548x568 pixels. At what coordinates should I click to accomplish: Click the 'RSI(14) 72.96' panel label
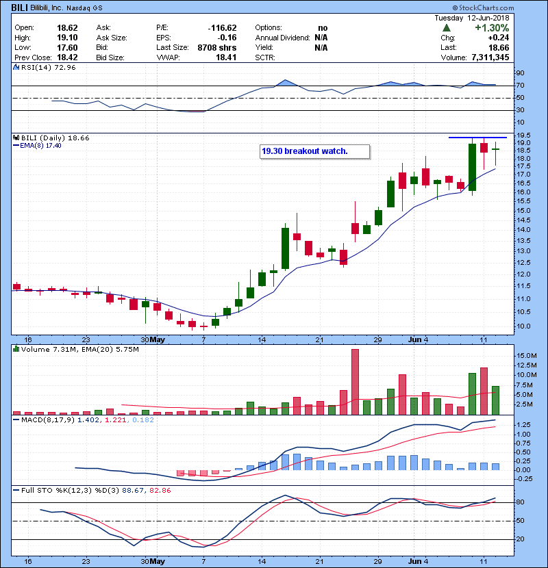pos(48,67)
